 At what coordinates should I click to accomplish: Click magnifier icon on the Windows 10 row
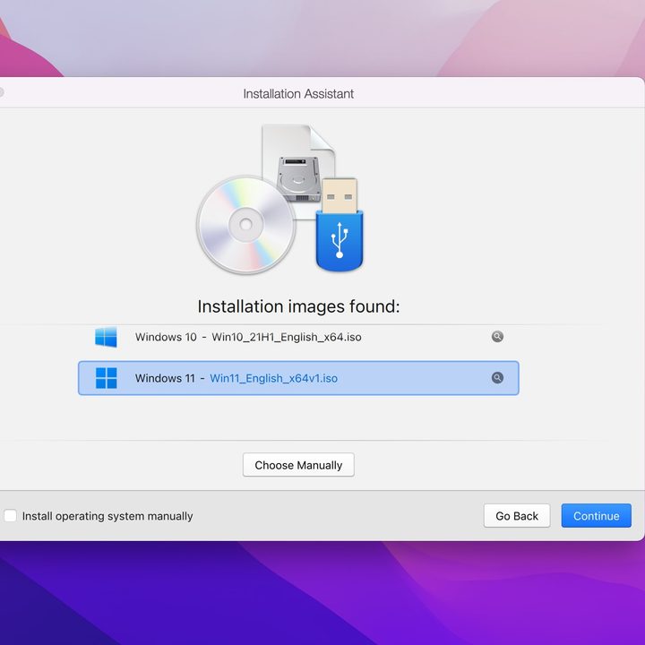(x=497, y=337)
